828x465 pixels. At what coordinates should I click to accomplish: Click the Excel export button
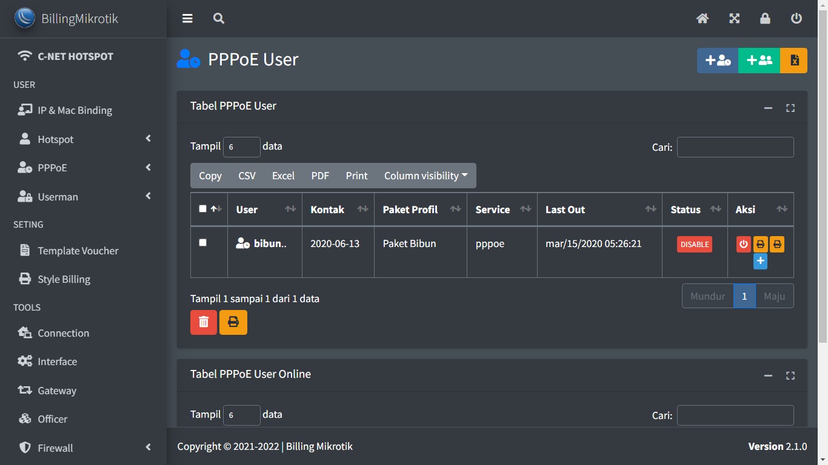(x=283, y=176)
